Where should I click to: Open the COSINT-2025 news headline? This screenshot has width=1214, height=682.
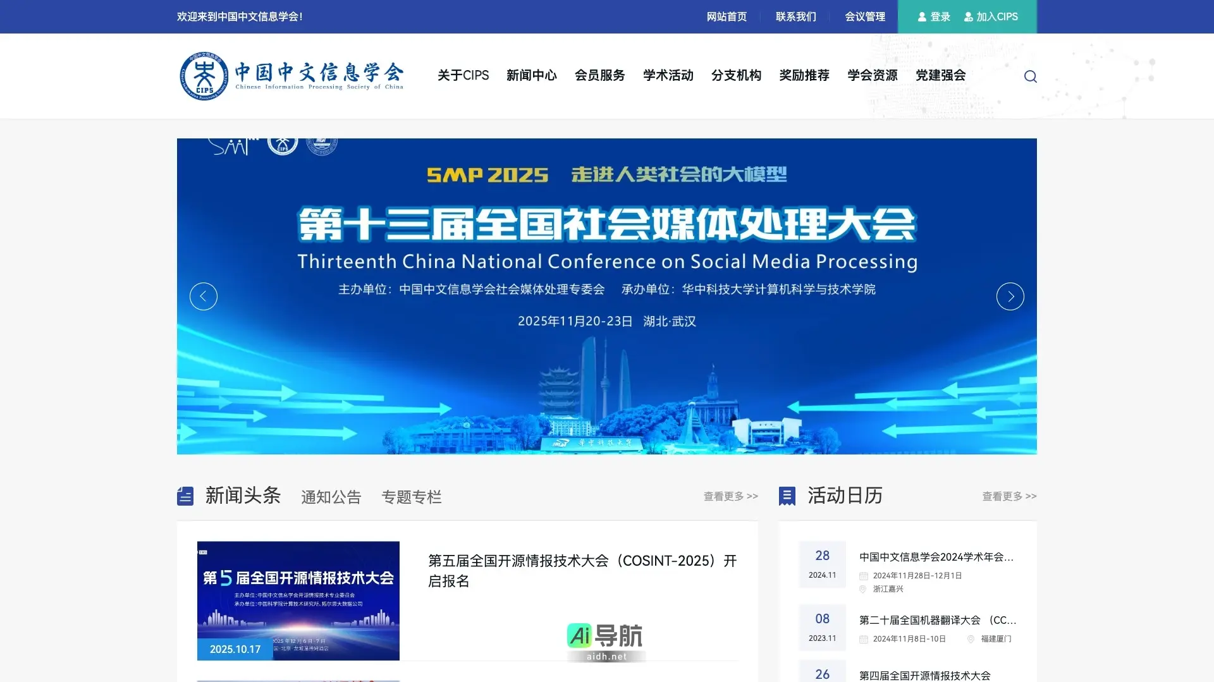coord(583,571)
